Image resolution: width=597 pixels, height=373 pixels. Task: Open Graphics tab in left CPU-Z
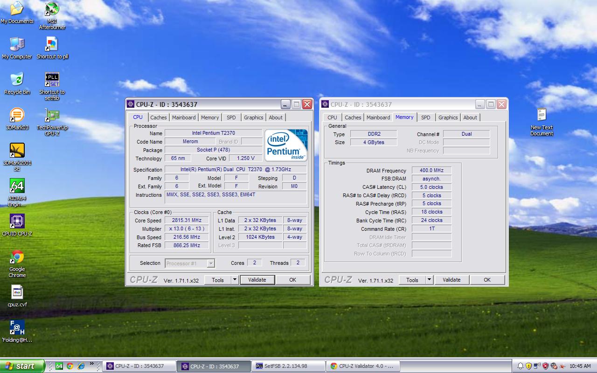coord(254,117)
